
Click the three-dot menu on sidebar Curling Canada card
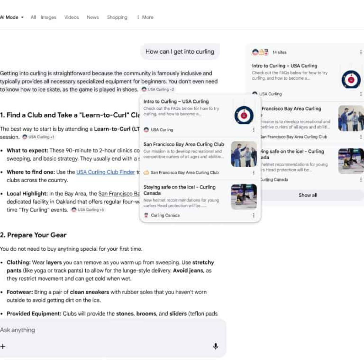[x=361, y=180]
